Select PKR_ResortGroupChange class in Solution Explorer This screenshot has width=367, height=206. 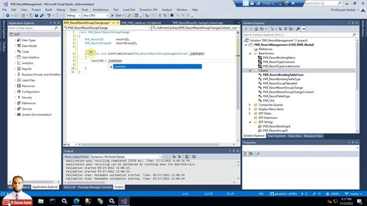283,88
